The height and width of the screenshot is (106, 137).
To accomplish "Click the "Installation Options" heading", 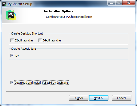I will tap(59, 11).
